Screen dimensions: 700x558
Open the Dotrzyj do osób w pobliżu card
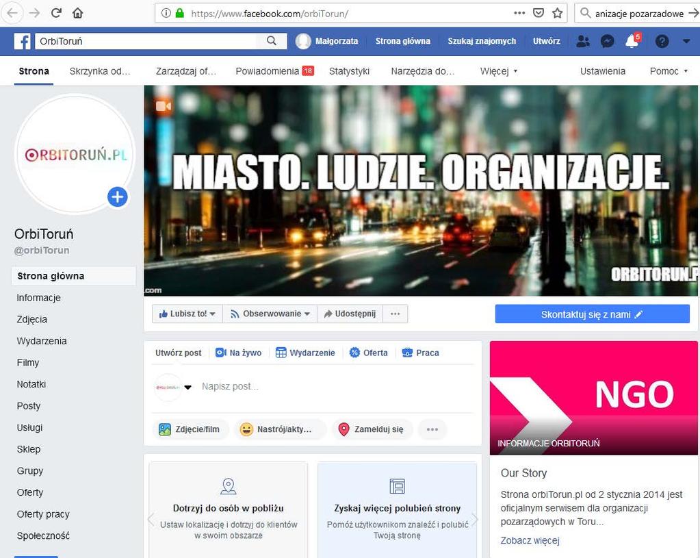point(228,510)
